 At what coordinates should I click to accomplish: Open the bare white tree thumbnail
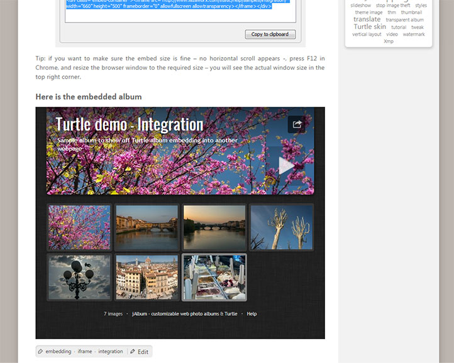click(x=281, y=227)
